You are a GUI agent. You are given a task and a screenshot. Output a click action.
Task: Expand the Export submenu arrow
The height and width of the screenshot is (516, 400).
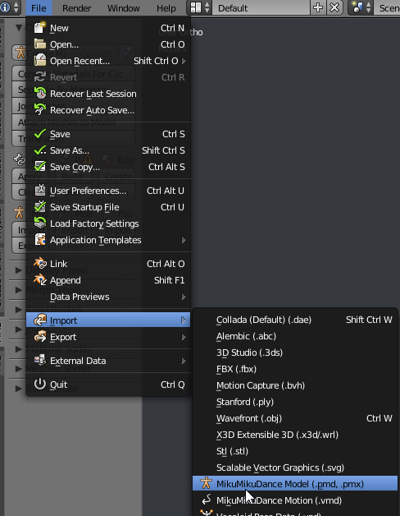point(184,337)
